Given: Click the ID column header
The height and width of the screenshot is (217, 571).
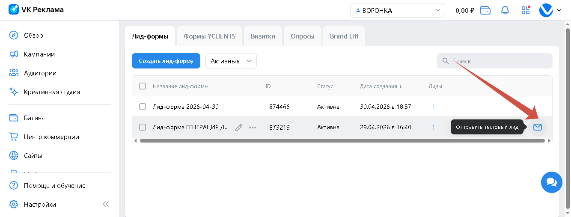Looking at the screenshot, I should tap(268, 86).
